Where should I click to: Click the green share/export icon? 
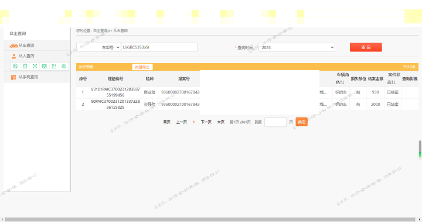(x=54, y=66)
